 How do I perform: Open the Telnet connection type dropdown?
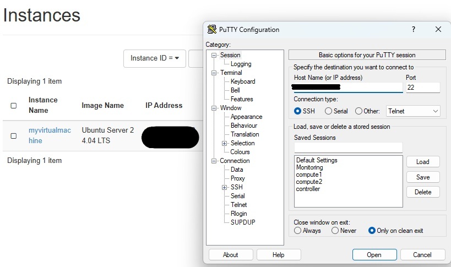pos(413,111)
